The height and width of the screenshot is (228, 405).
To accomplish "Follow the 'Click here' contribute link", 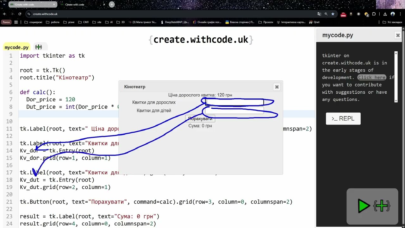I will [371, 77].
